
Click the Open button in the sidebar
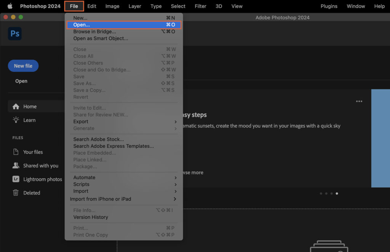[21, 81]
